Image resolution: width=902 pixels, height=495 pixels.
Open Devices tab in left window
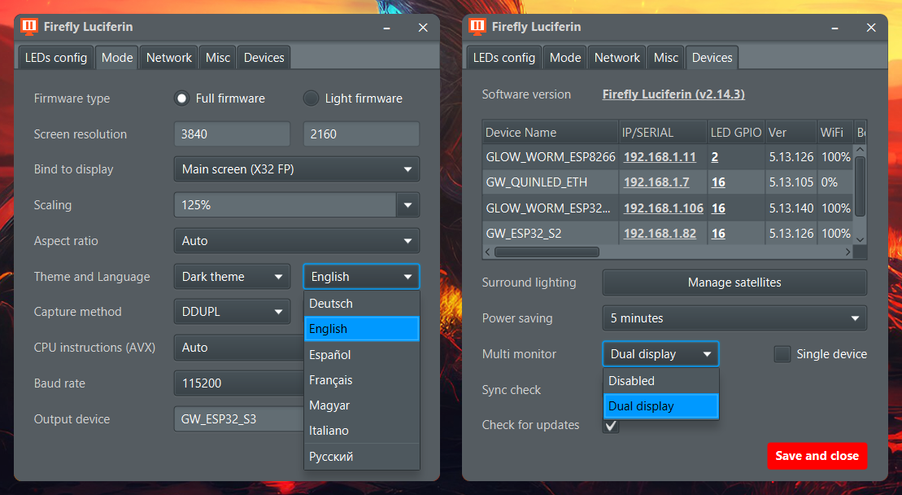click(264, 58)
